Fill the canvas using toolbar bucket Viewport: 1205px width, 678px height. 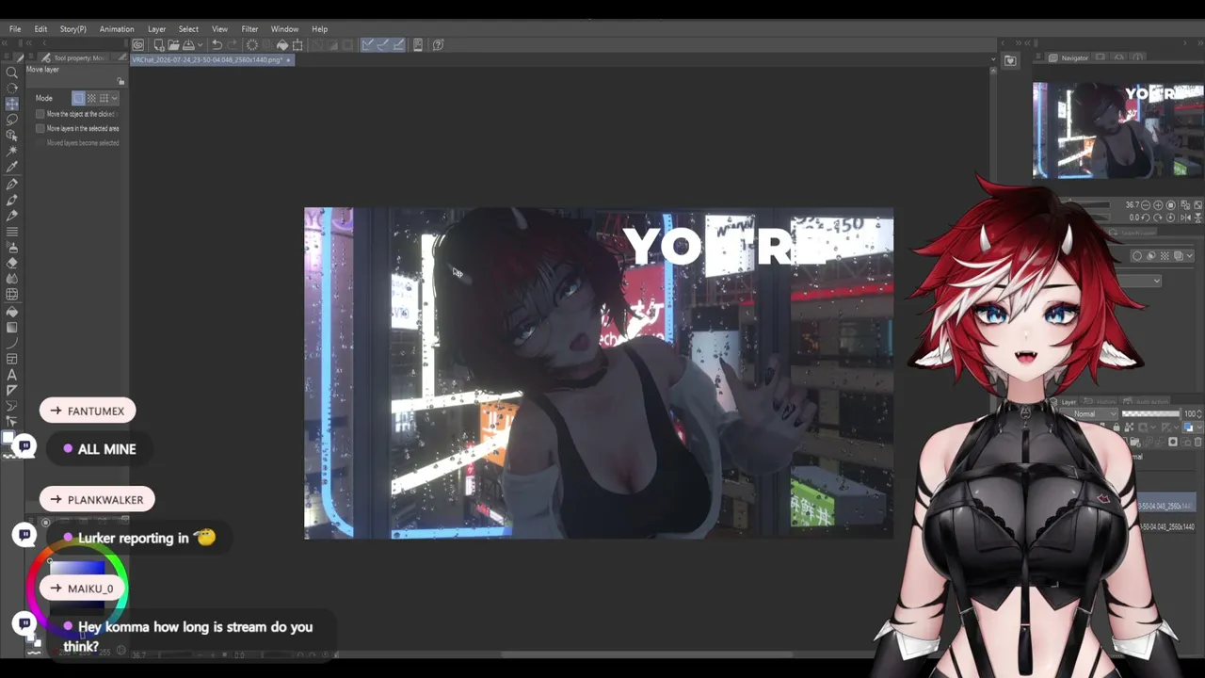[x=282, y=44]
